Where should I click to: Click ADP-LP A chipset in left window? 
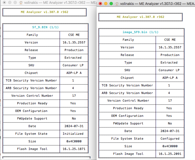click(x=74, y=73)
